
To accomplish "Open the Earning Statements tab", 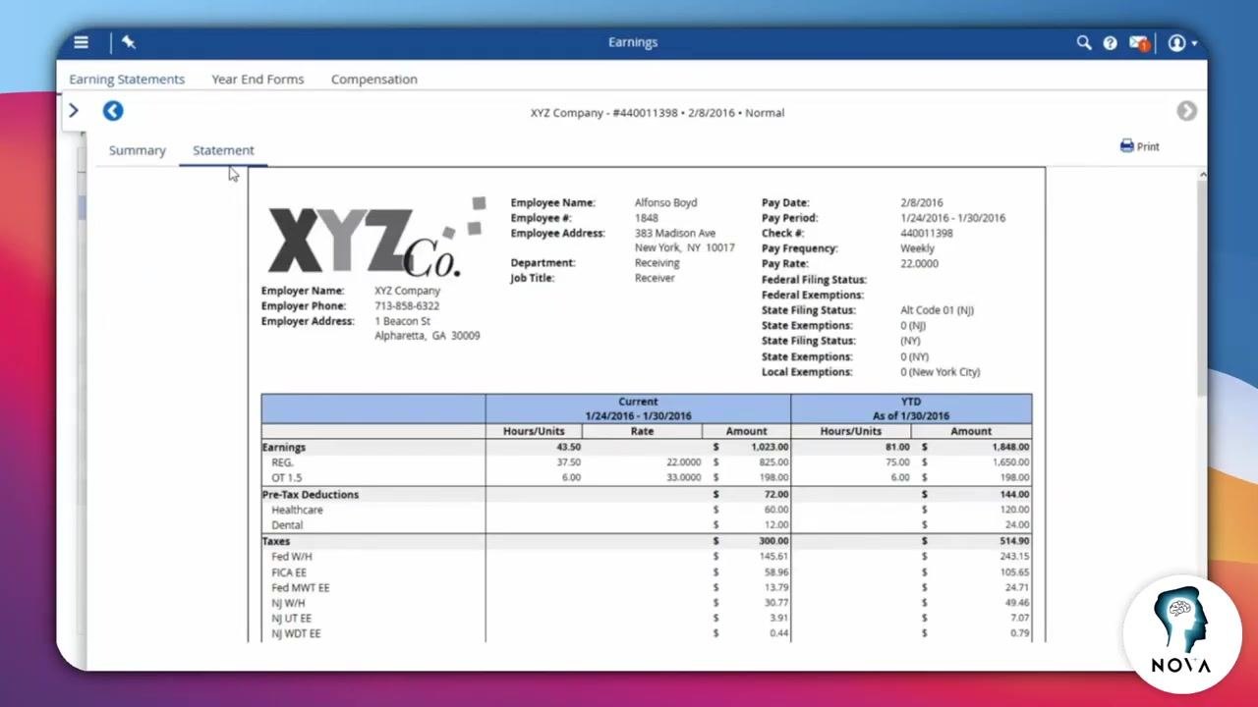I will coord(127,79).
